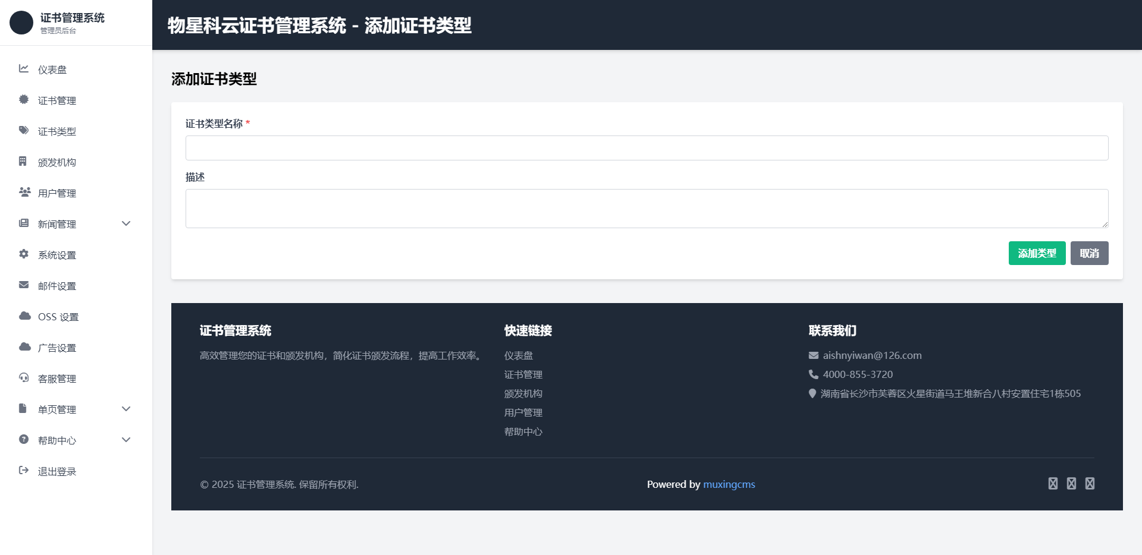Click the middle footer social icon
Image resolution: width=1142 pixels, height=555 pixels.
click(x=1071, y=484)
